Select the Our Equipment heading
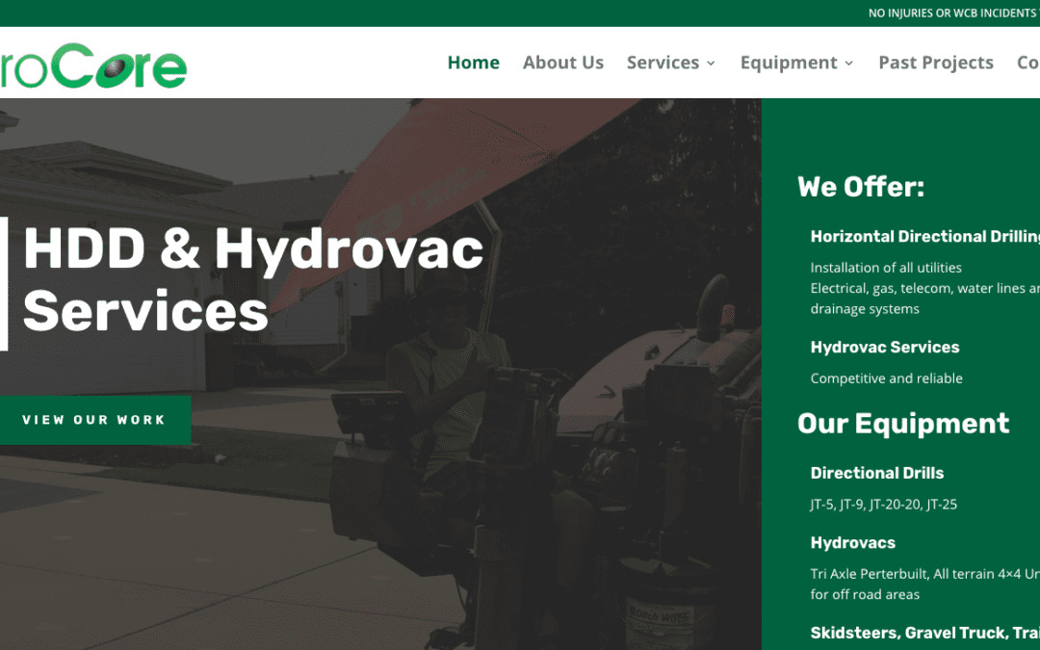The width and height of the screenshot is (1040, 650). (902, 424)
